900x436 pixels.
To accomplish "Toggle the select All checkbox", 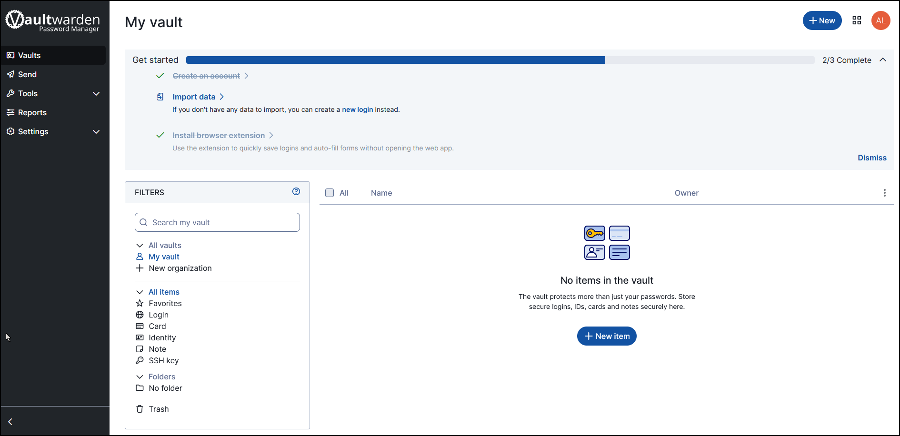I will tap(330, 193).
